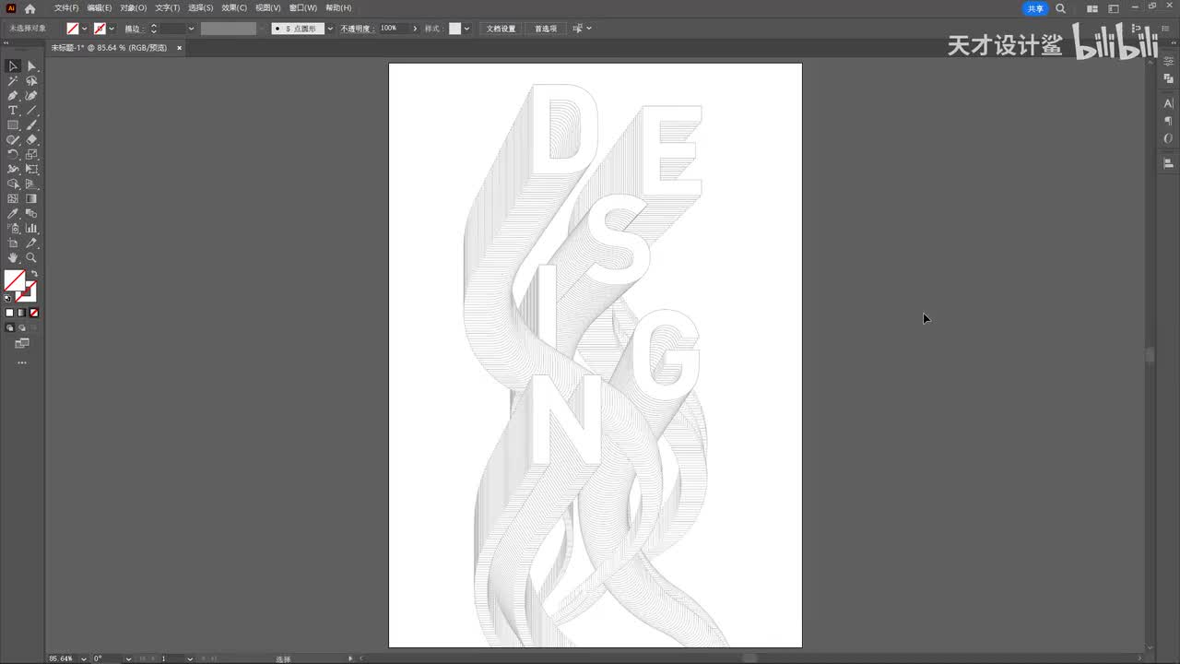Select the Direct Selection tool
This screenshot has height=664, width=1180.
pyautogui.click(x=31, y=66)
